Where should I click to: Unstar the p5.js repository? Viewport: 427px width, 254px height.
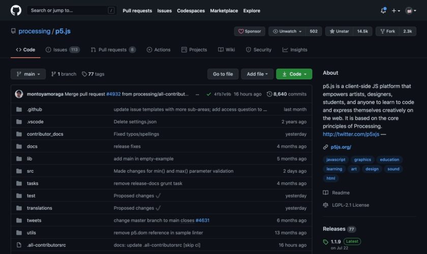pyautogui.click(x=339, y=31)
